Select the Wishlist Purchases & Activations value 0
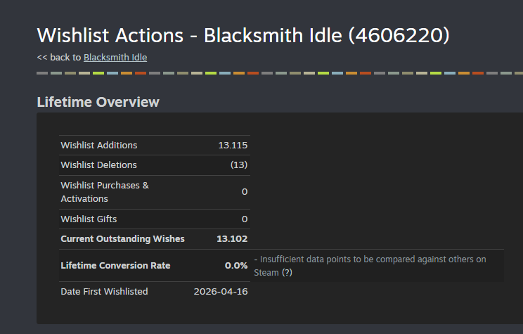523x334 pixels. point(245,192)
